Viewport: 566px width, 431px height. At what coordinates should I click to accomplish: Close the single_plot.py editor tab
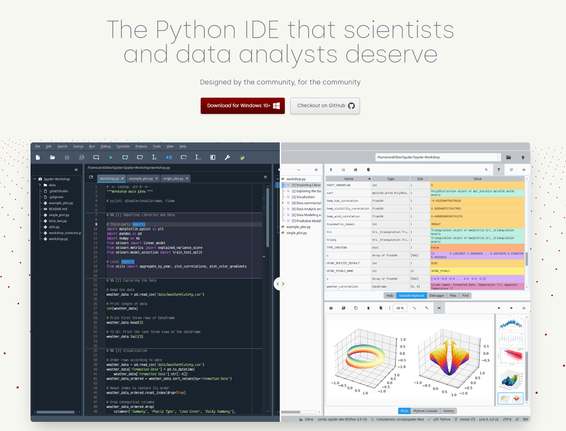click(x=187, y=179)
